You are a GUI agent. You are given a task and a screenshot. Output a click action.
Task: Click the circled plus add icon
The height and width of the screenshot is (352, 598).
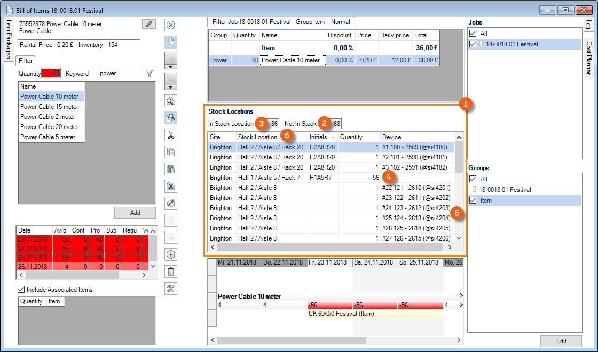click(171, 254)
